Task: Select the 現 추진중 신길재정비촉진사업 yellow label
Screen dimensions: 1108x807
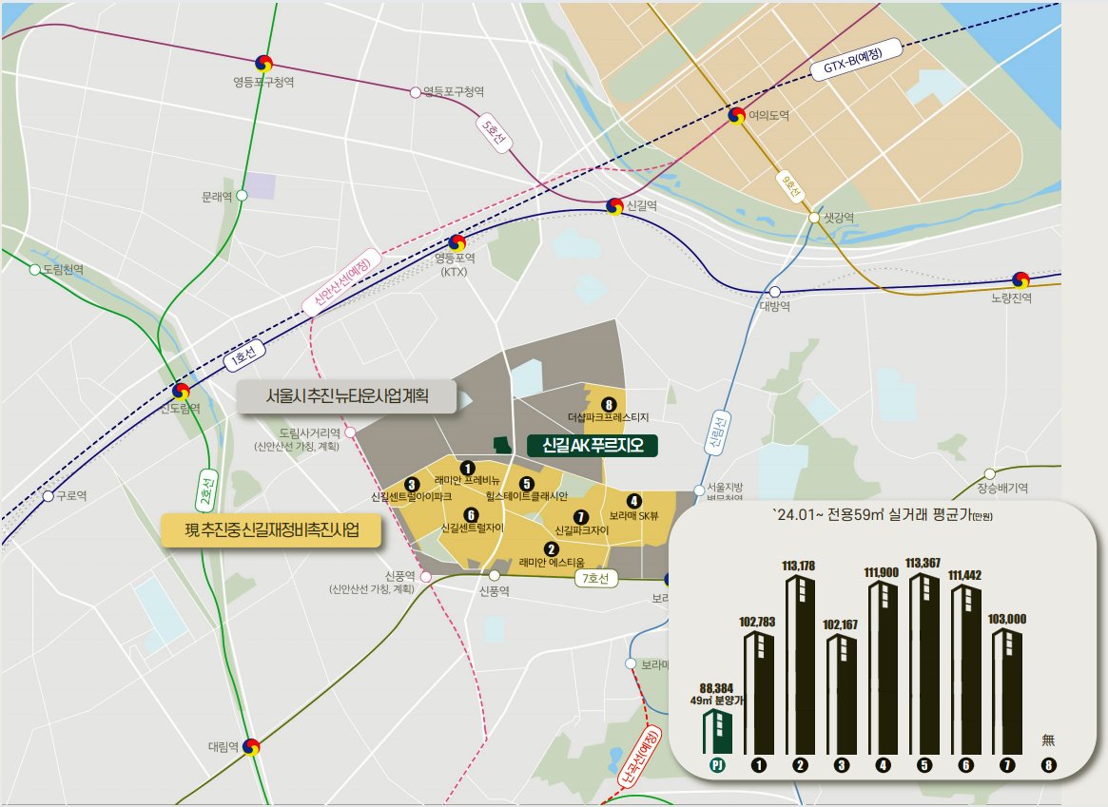Action: 269,530
